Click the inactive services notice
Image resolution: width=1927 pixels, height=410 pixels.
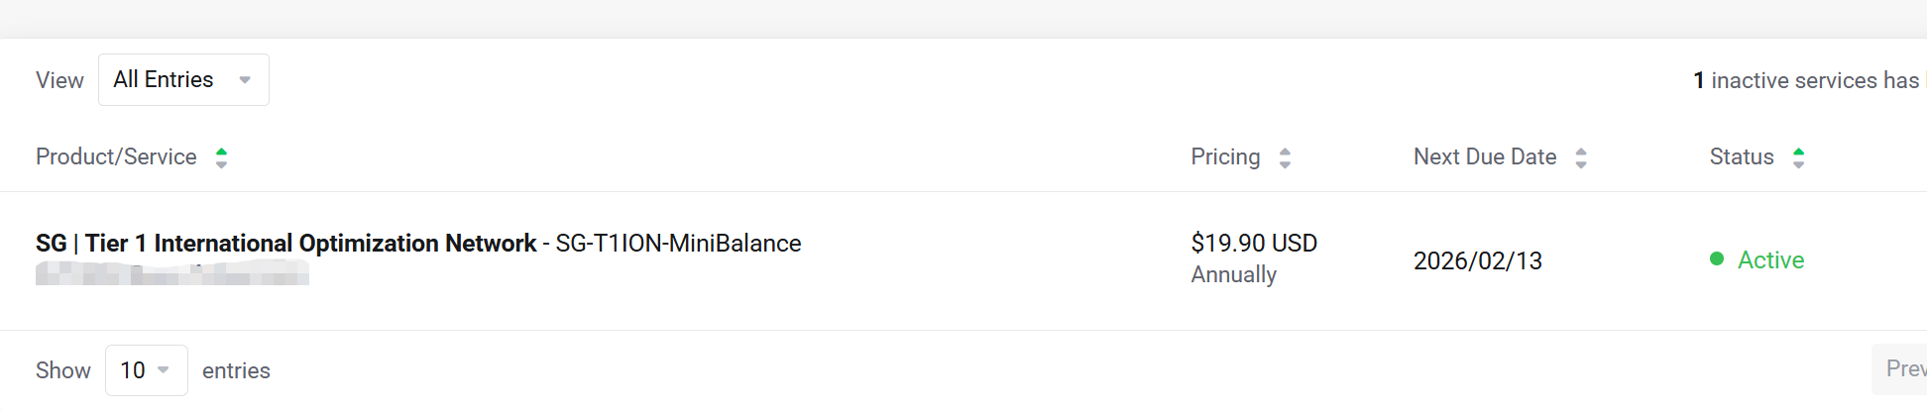pyautogui.click(x=1806, y=81)
